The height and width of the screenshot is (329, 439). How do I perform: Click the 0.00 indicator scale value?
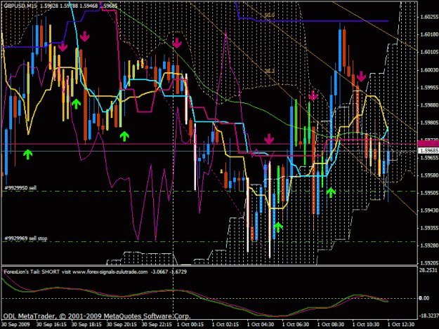(424, 298)
